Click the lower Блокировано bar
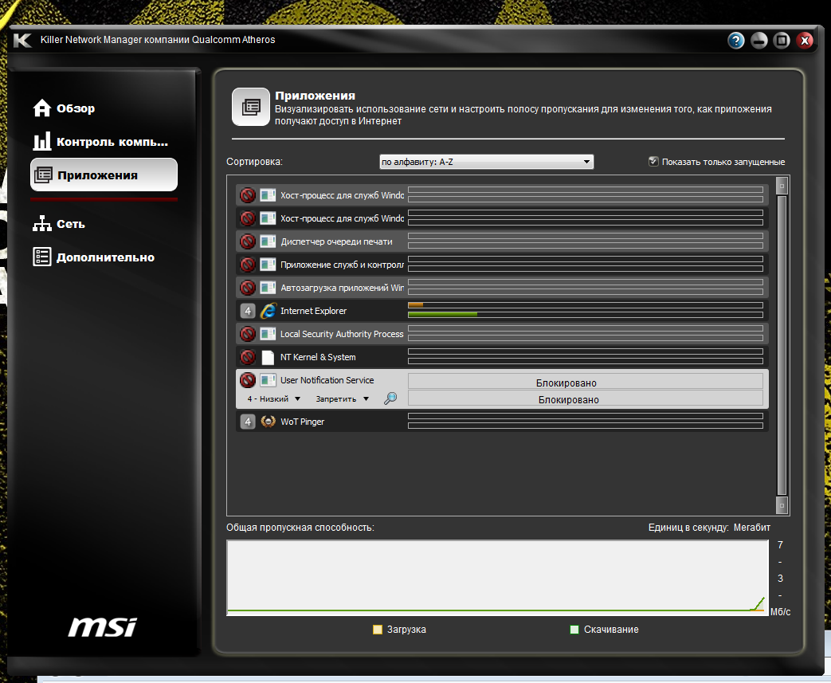 [x=585, y=398]
